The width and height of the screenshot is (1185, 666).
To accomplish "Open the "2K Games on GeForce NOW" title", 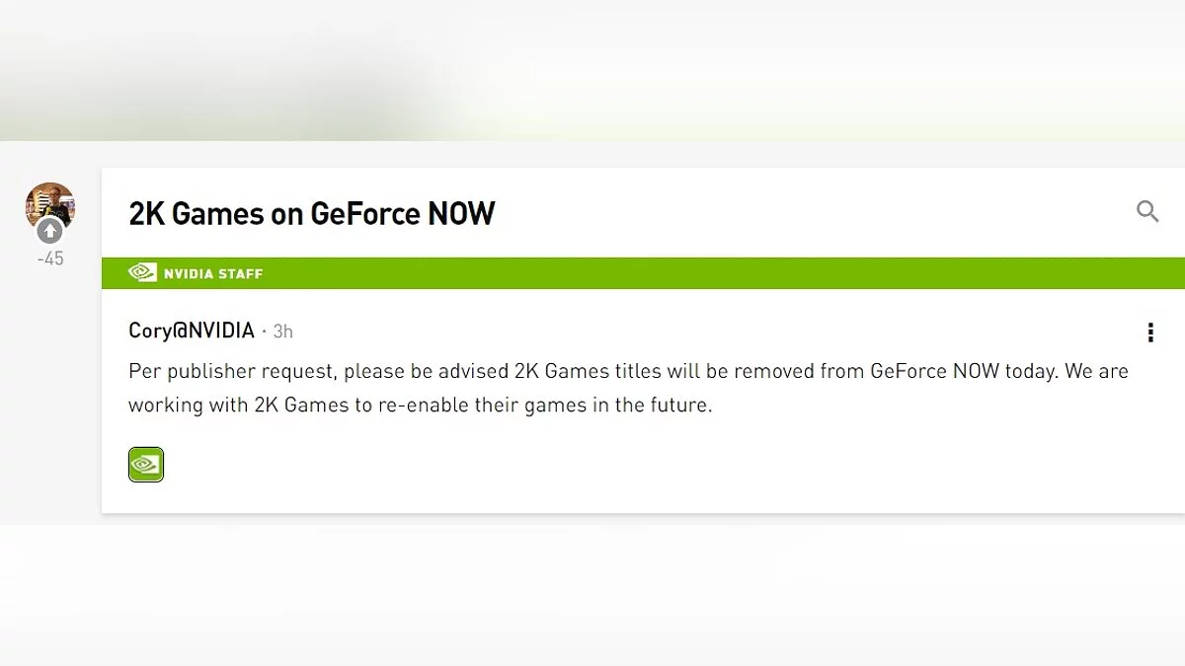I will pyautogui.click(x=312, y=214).
